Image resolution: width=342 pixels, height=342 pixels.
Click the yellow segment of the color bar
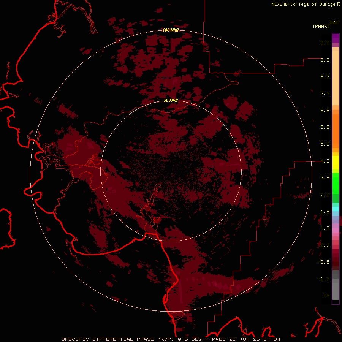click(x=336, y=163)
